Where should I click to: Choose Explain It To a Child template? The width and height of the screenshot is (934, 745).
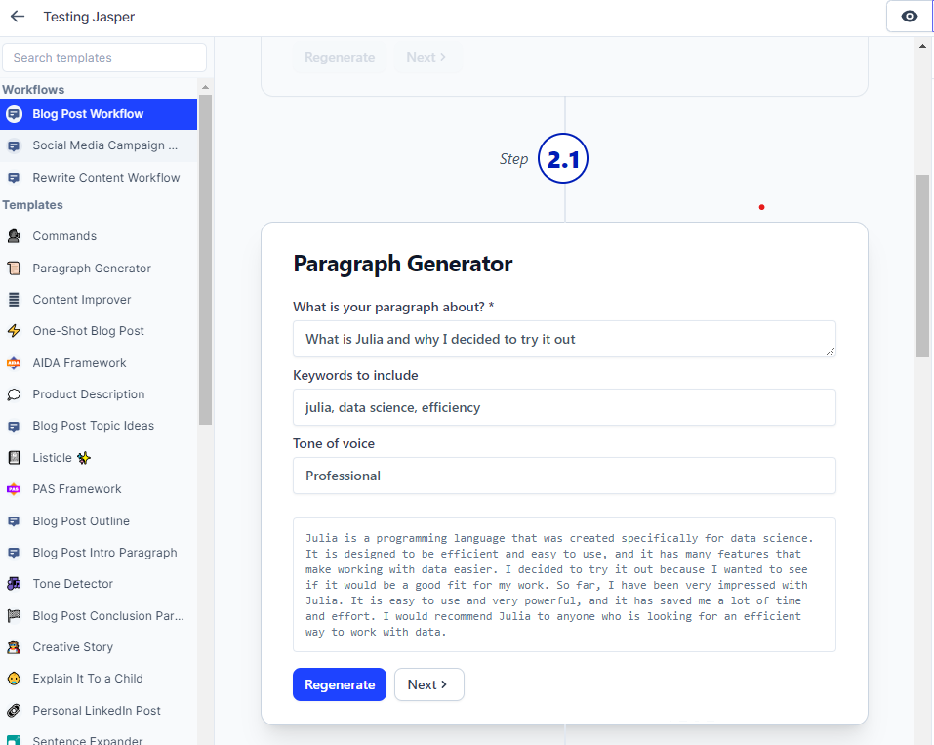(99, 679)
